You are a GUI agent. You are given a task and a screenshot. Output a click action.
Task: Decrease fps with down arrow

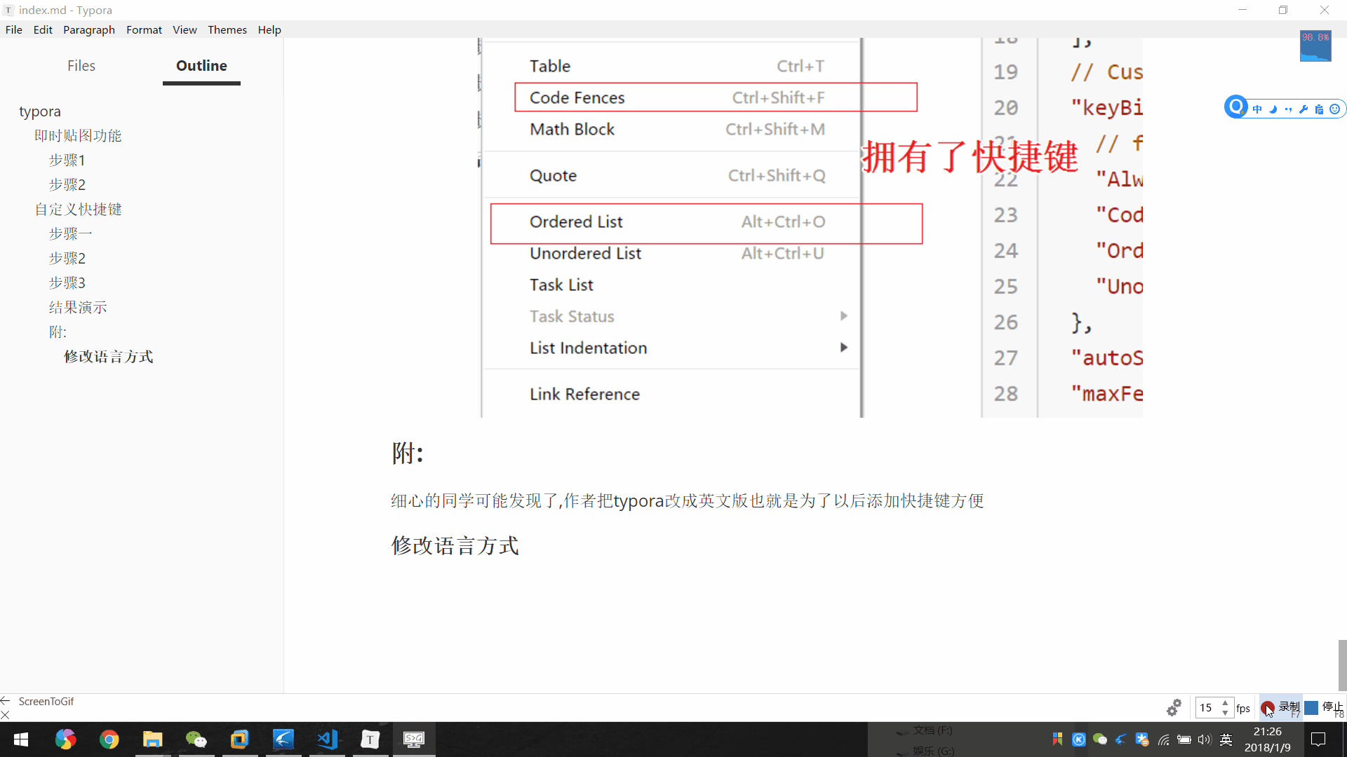tap(1225, 713)
